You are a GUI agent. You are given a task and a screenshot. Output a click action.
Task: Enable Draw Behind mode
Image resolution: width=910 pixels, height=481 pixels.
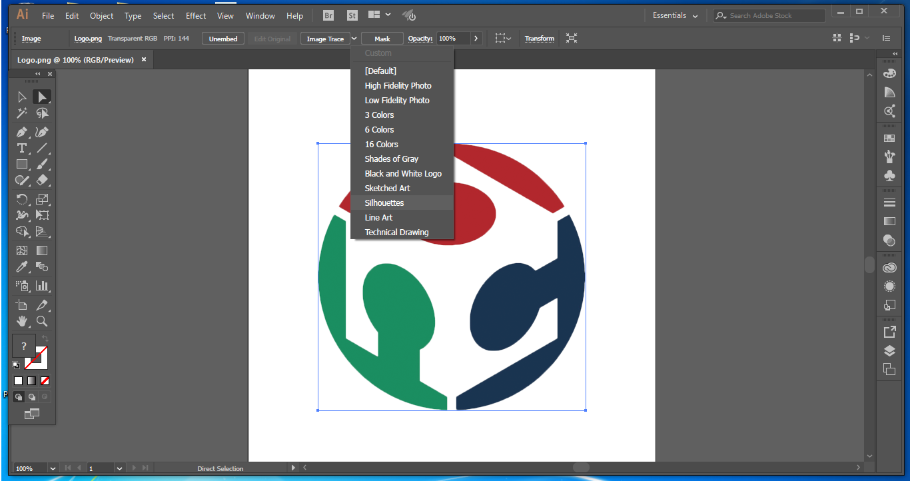pos(31,396)
